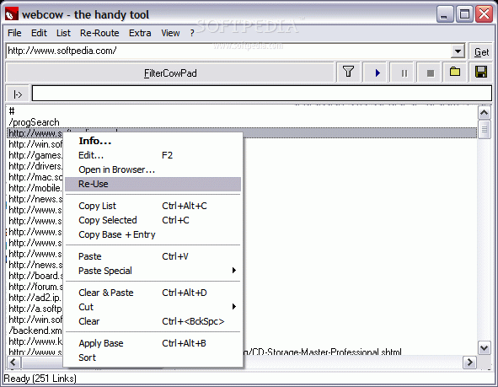
Task: Click the vertical scrollbar up arrow
Action: click(x=484, y=113)
